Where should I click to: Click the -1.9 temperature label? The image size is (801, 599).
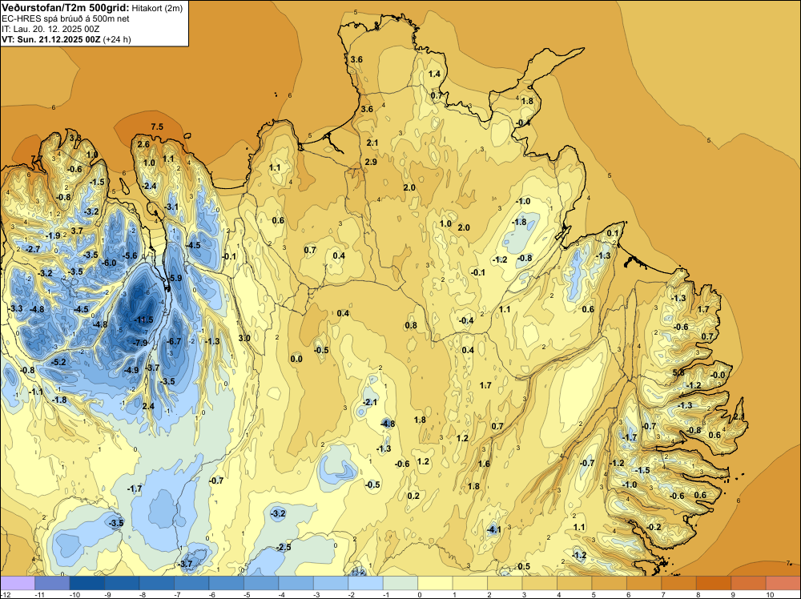(53, 236)
